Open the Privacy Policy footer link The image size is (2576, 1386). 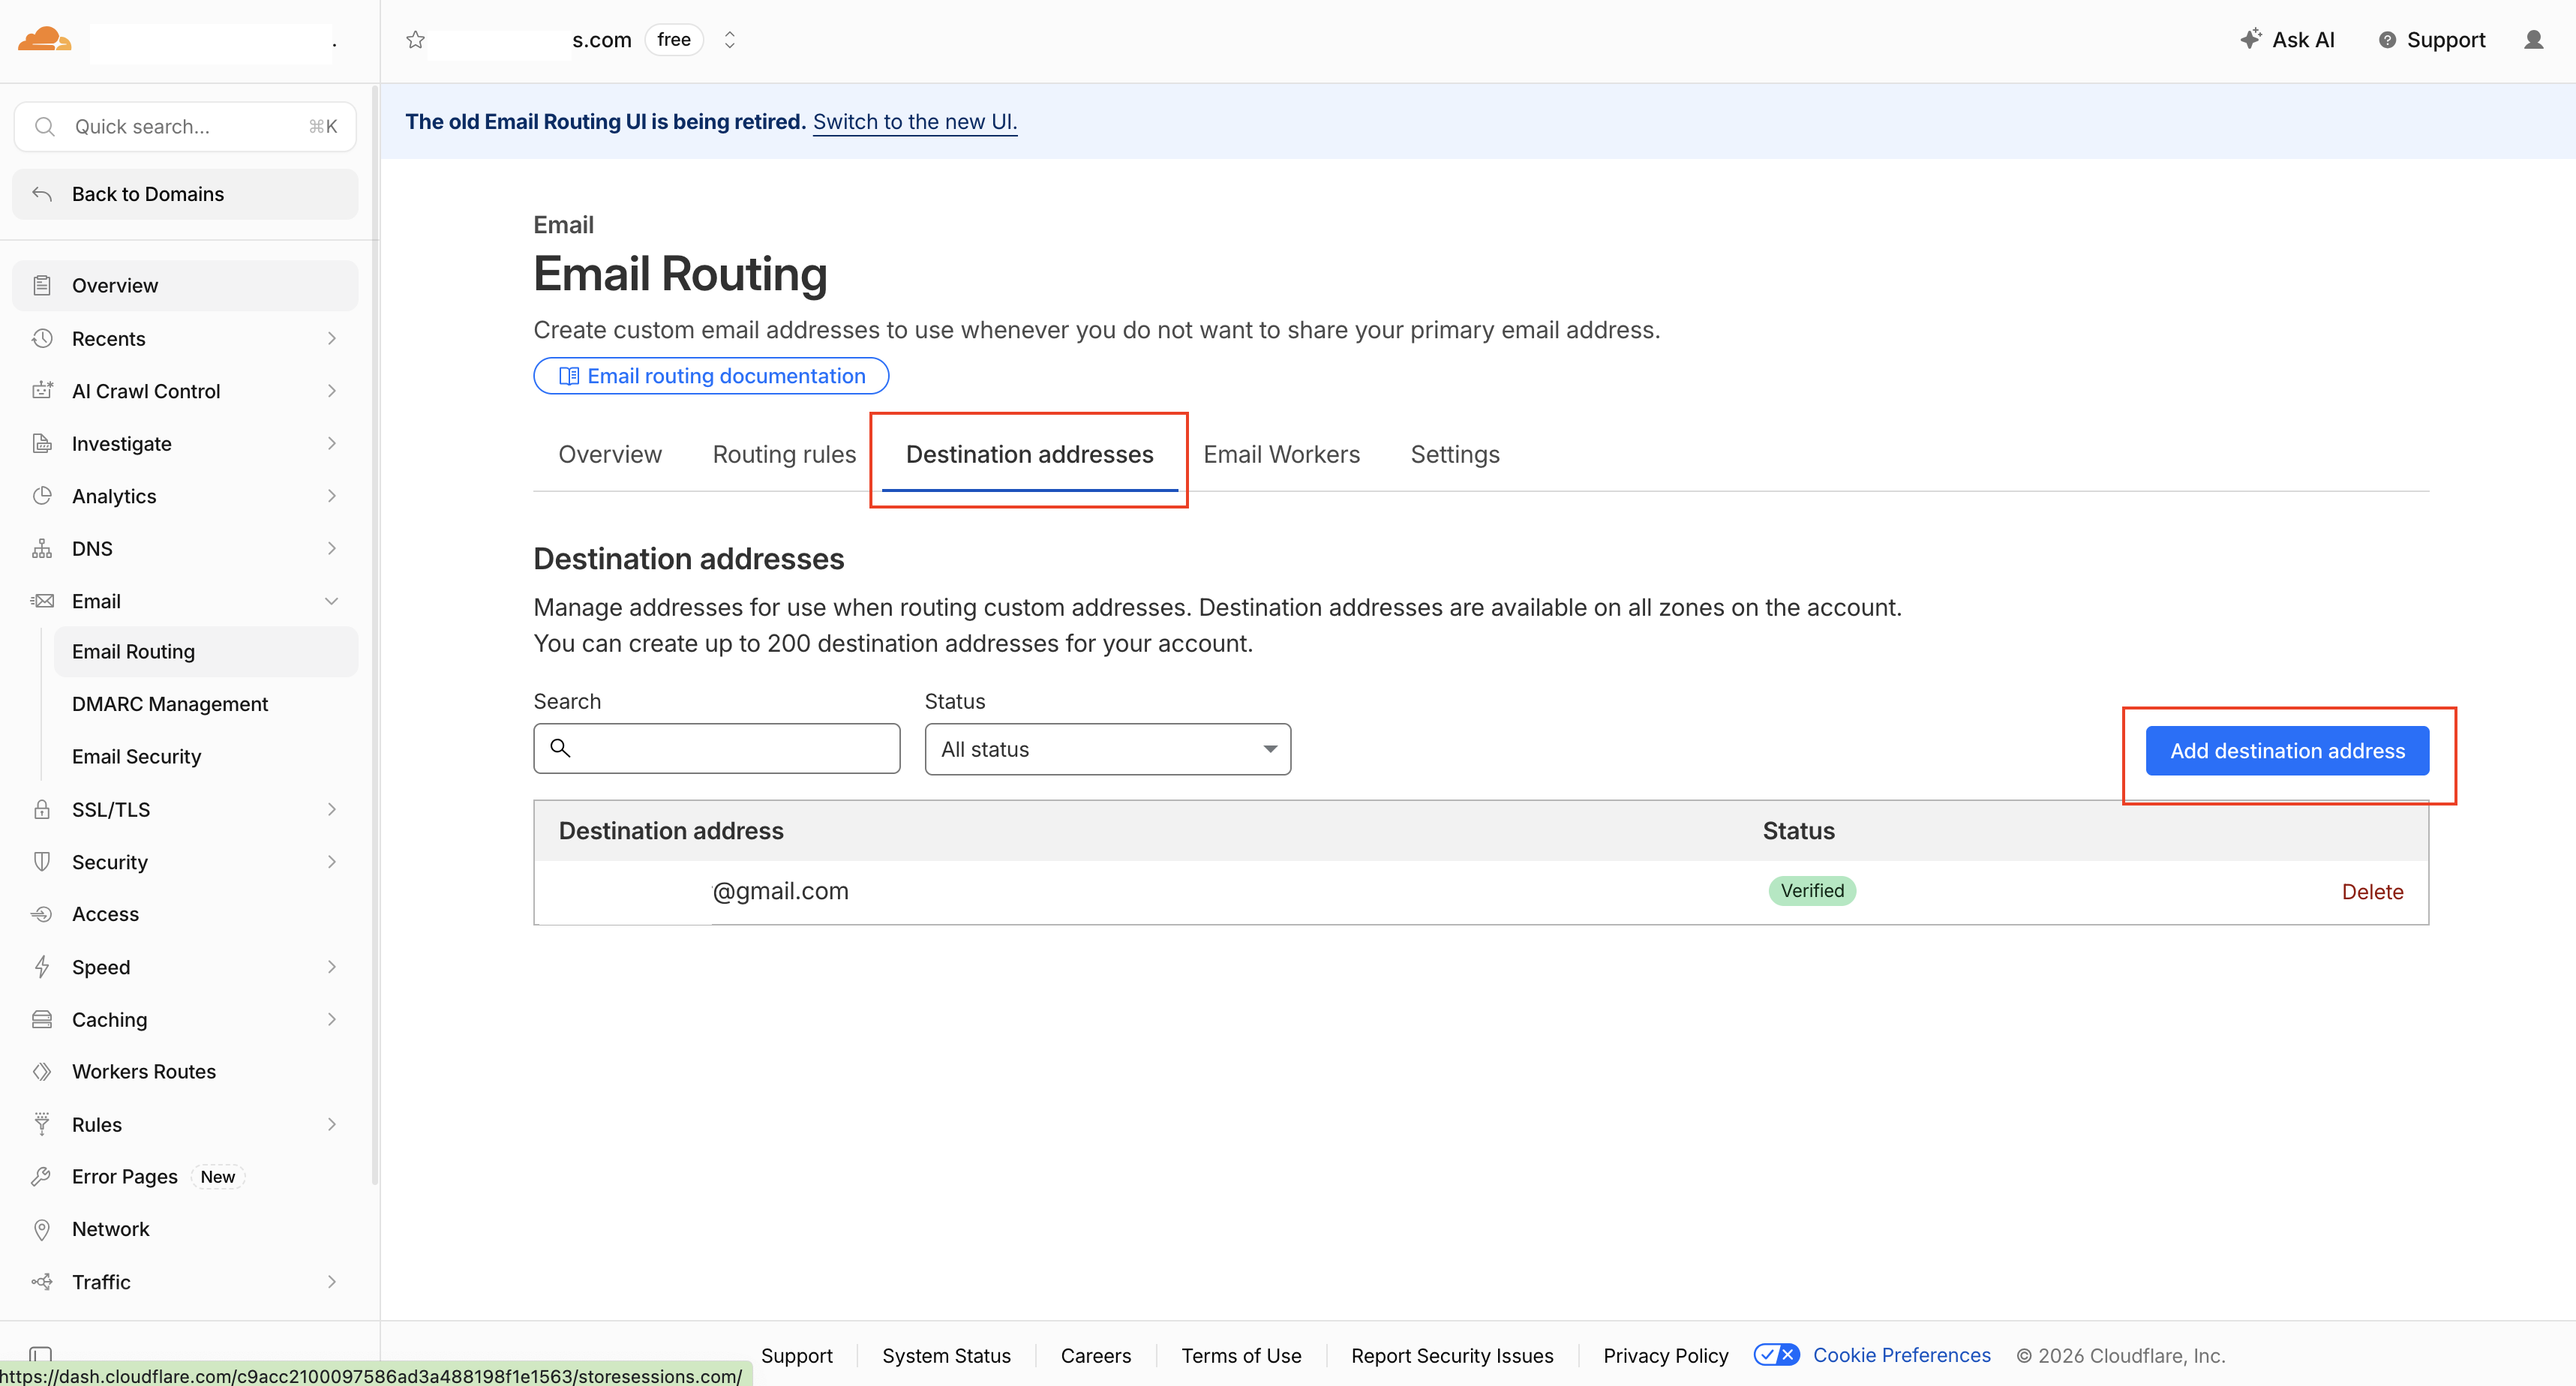1665,1356
